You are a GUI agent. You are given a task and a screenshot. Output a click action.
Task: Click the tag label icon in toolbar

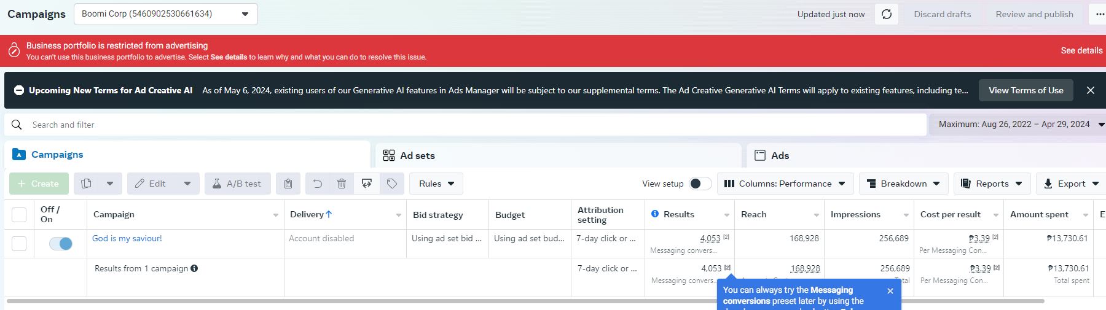[392, 184]
